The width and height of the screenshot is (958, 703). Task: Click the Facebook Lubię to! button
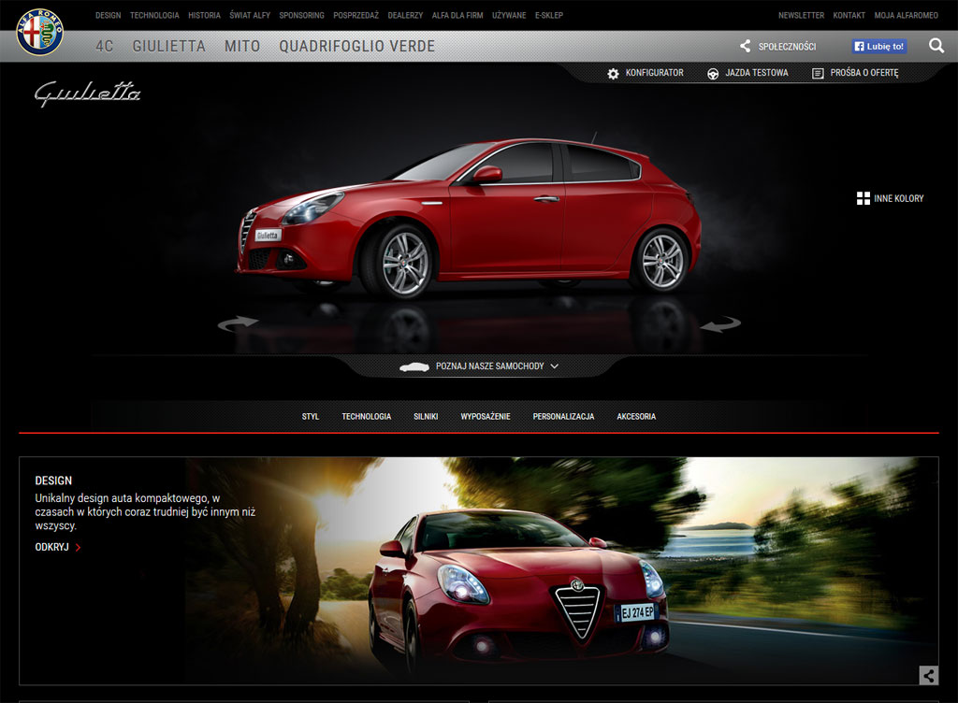879,47
